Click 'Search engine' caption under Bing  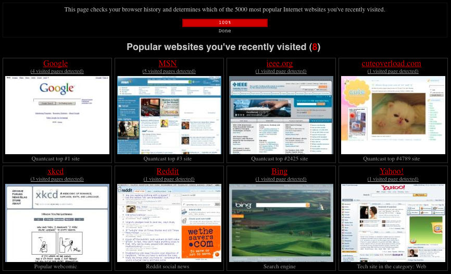(280, 267)
